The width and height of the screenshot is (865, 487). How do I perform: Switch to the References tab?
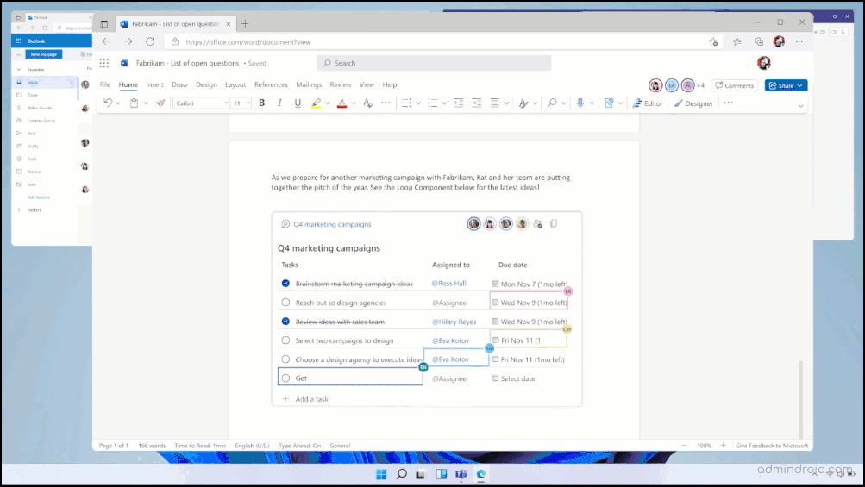tap(271, 84)
